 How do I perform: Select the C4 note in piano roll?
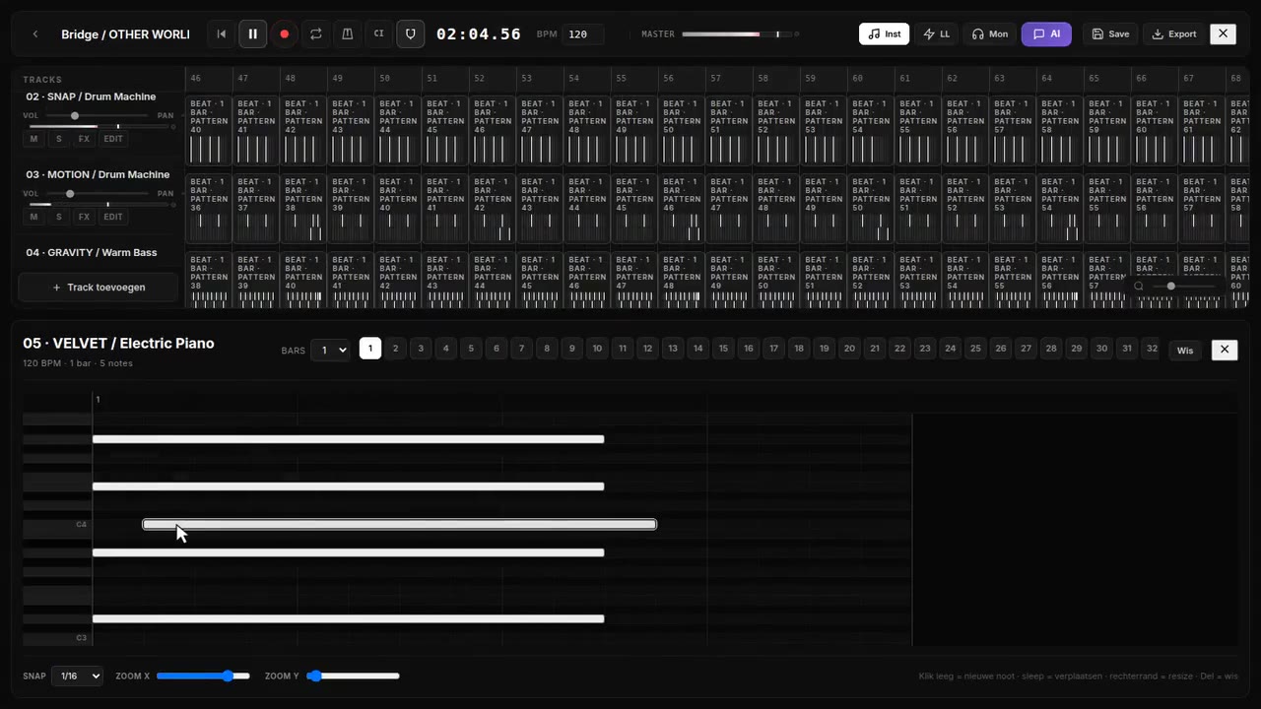pyautogui.click(x=399, y=524)
